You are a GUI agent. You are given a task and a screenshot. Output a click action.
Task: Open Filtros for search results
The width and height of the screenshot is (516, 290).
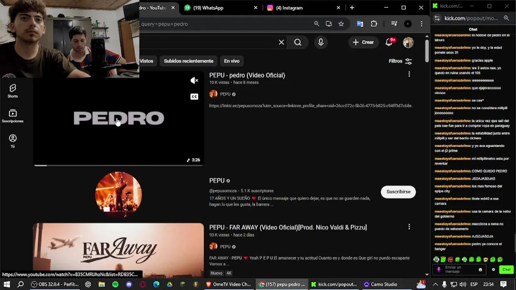[400, 61]
